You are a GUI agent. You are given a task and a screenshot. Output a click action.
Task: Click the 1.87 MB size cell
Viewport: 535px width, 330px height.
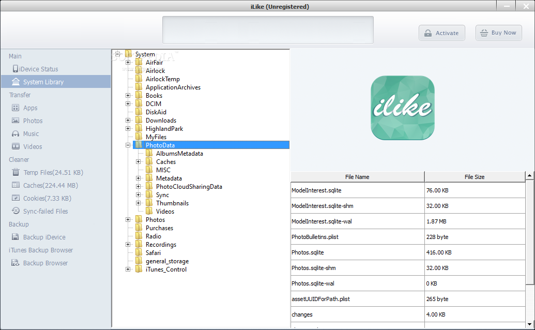[475, 221]
